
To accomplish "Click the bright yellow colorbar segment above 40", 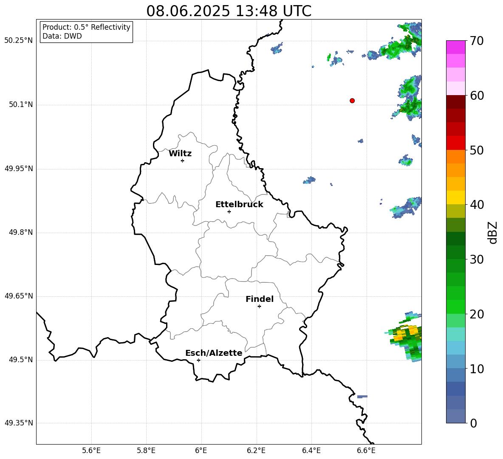I will pos(455,197).
